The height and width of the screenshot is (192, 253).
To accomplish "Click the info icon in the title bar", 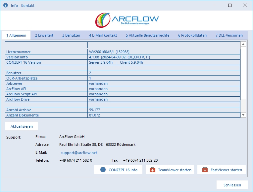I will tap(6, 5).
